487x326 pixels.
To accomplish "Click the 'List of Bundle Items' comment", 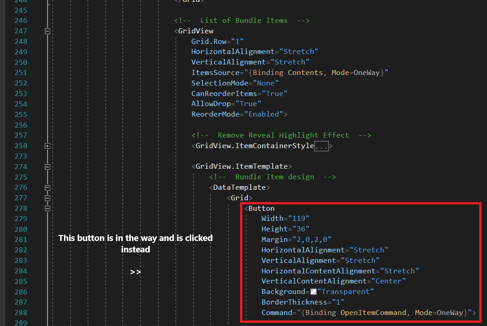I will pos(241,21).
